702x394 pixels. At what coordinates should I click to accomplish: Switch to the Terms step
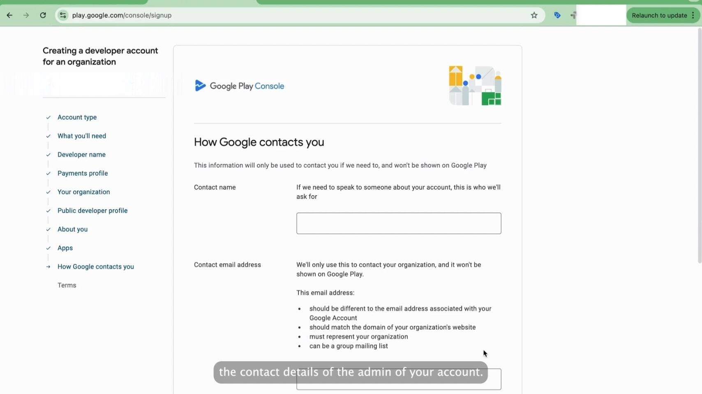67,285
